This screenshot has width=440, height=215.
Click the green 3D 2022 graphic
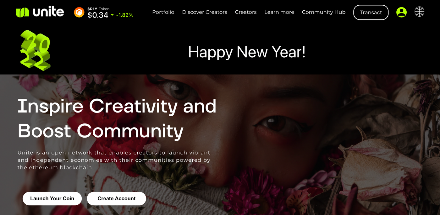35,50
